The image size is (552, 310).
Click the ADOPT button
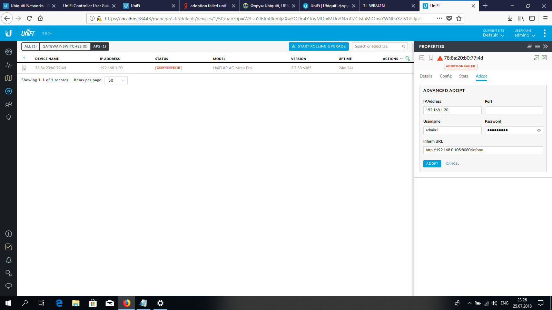tap(432, 164)
